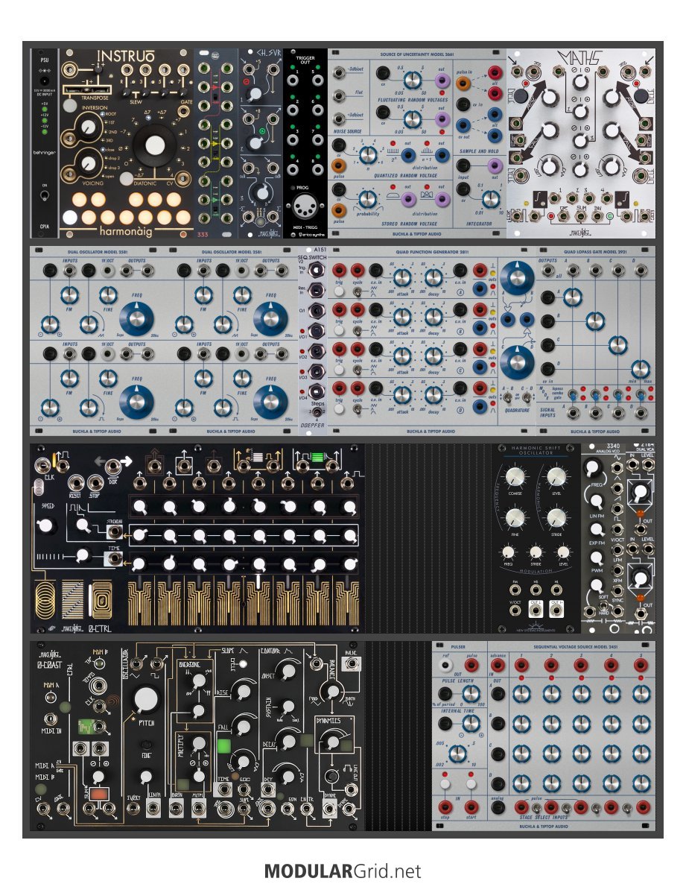This screenshot has height=887, width=686.
Task: Toggle the Slope CYCLE button on 0-Coast
Action: [244, 663]
